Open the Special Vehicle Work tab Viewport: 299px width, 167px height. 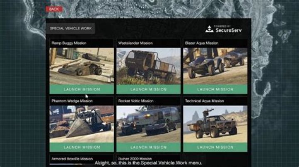click(71, 29)
